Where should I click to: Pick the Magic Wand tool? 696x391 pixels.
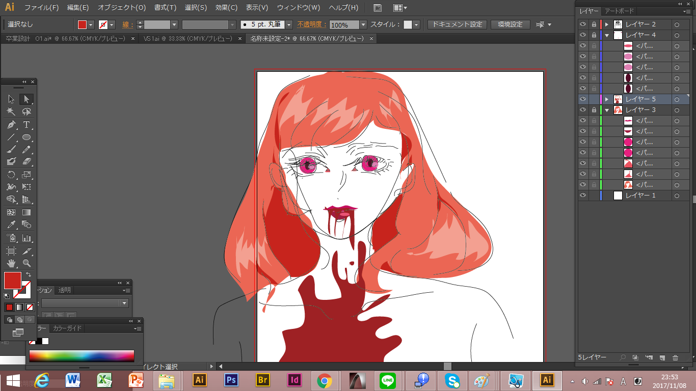click(11, 111)
